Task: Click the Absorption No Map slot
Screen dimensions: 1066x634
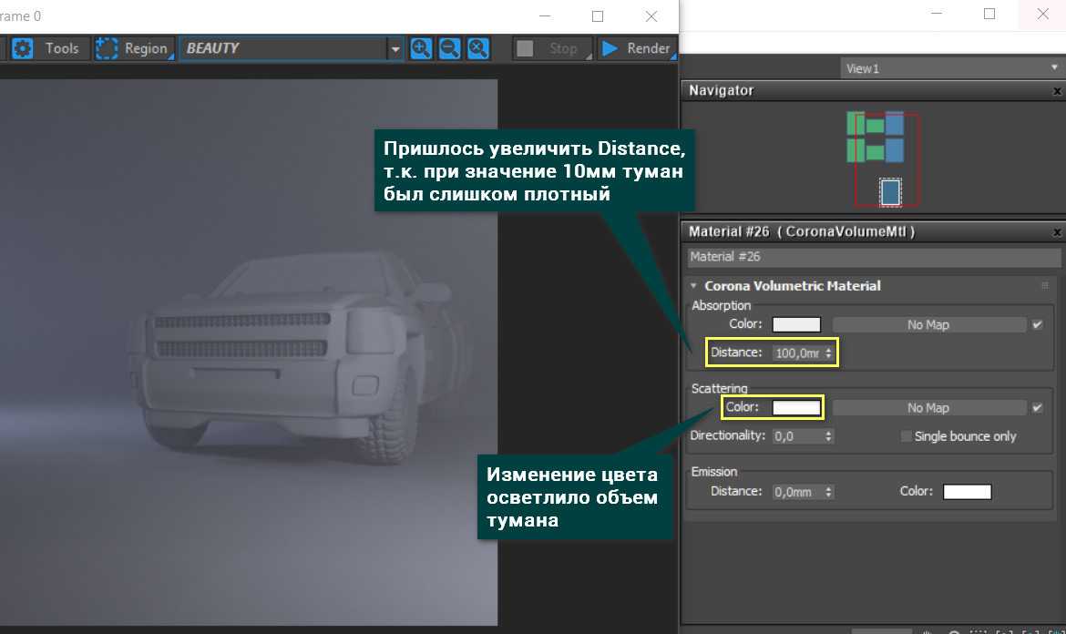Action: click(x=928, y=325)
